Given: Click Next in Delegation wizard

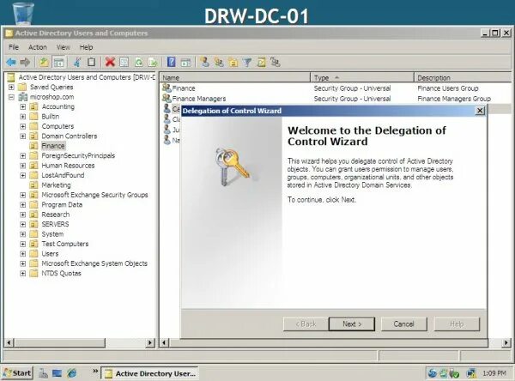Looking at the screenshot, I should click(351, 324).
